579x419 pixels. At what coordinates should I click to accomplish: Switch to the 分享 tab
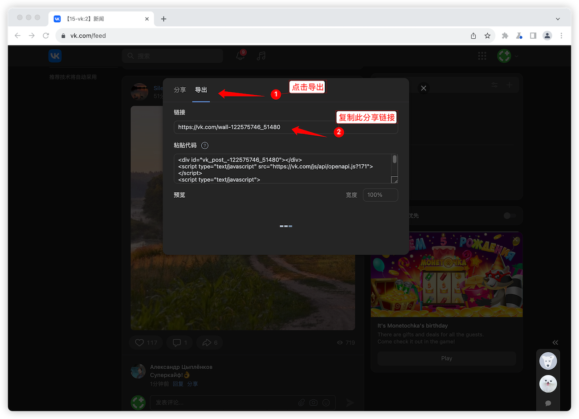point(180,90)
